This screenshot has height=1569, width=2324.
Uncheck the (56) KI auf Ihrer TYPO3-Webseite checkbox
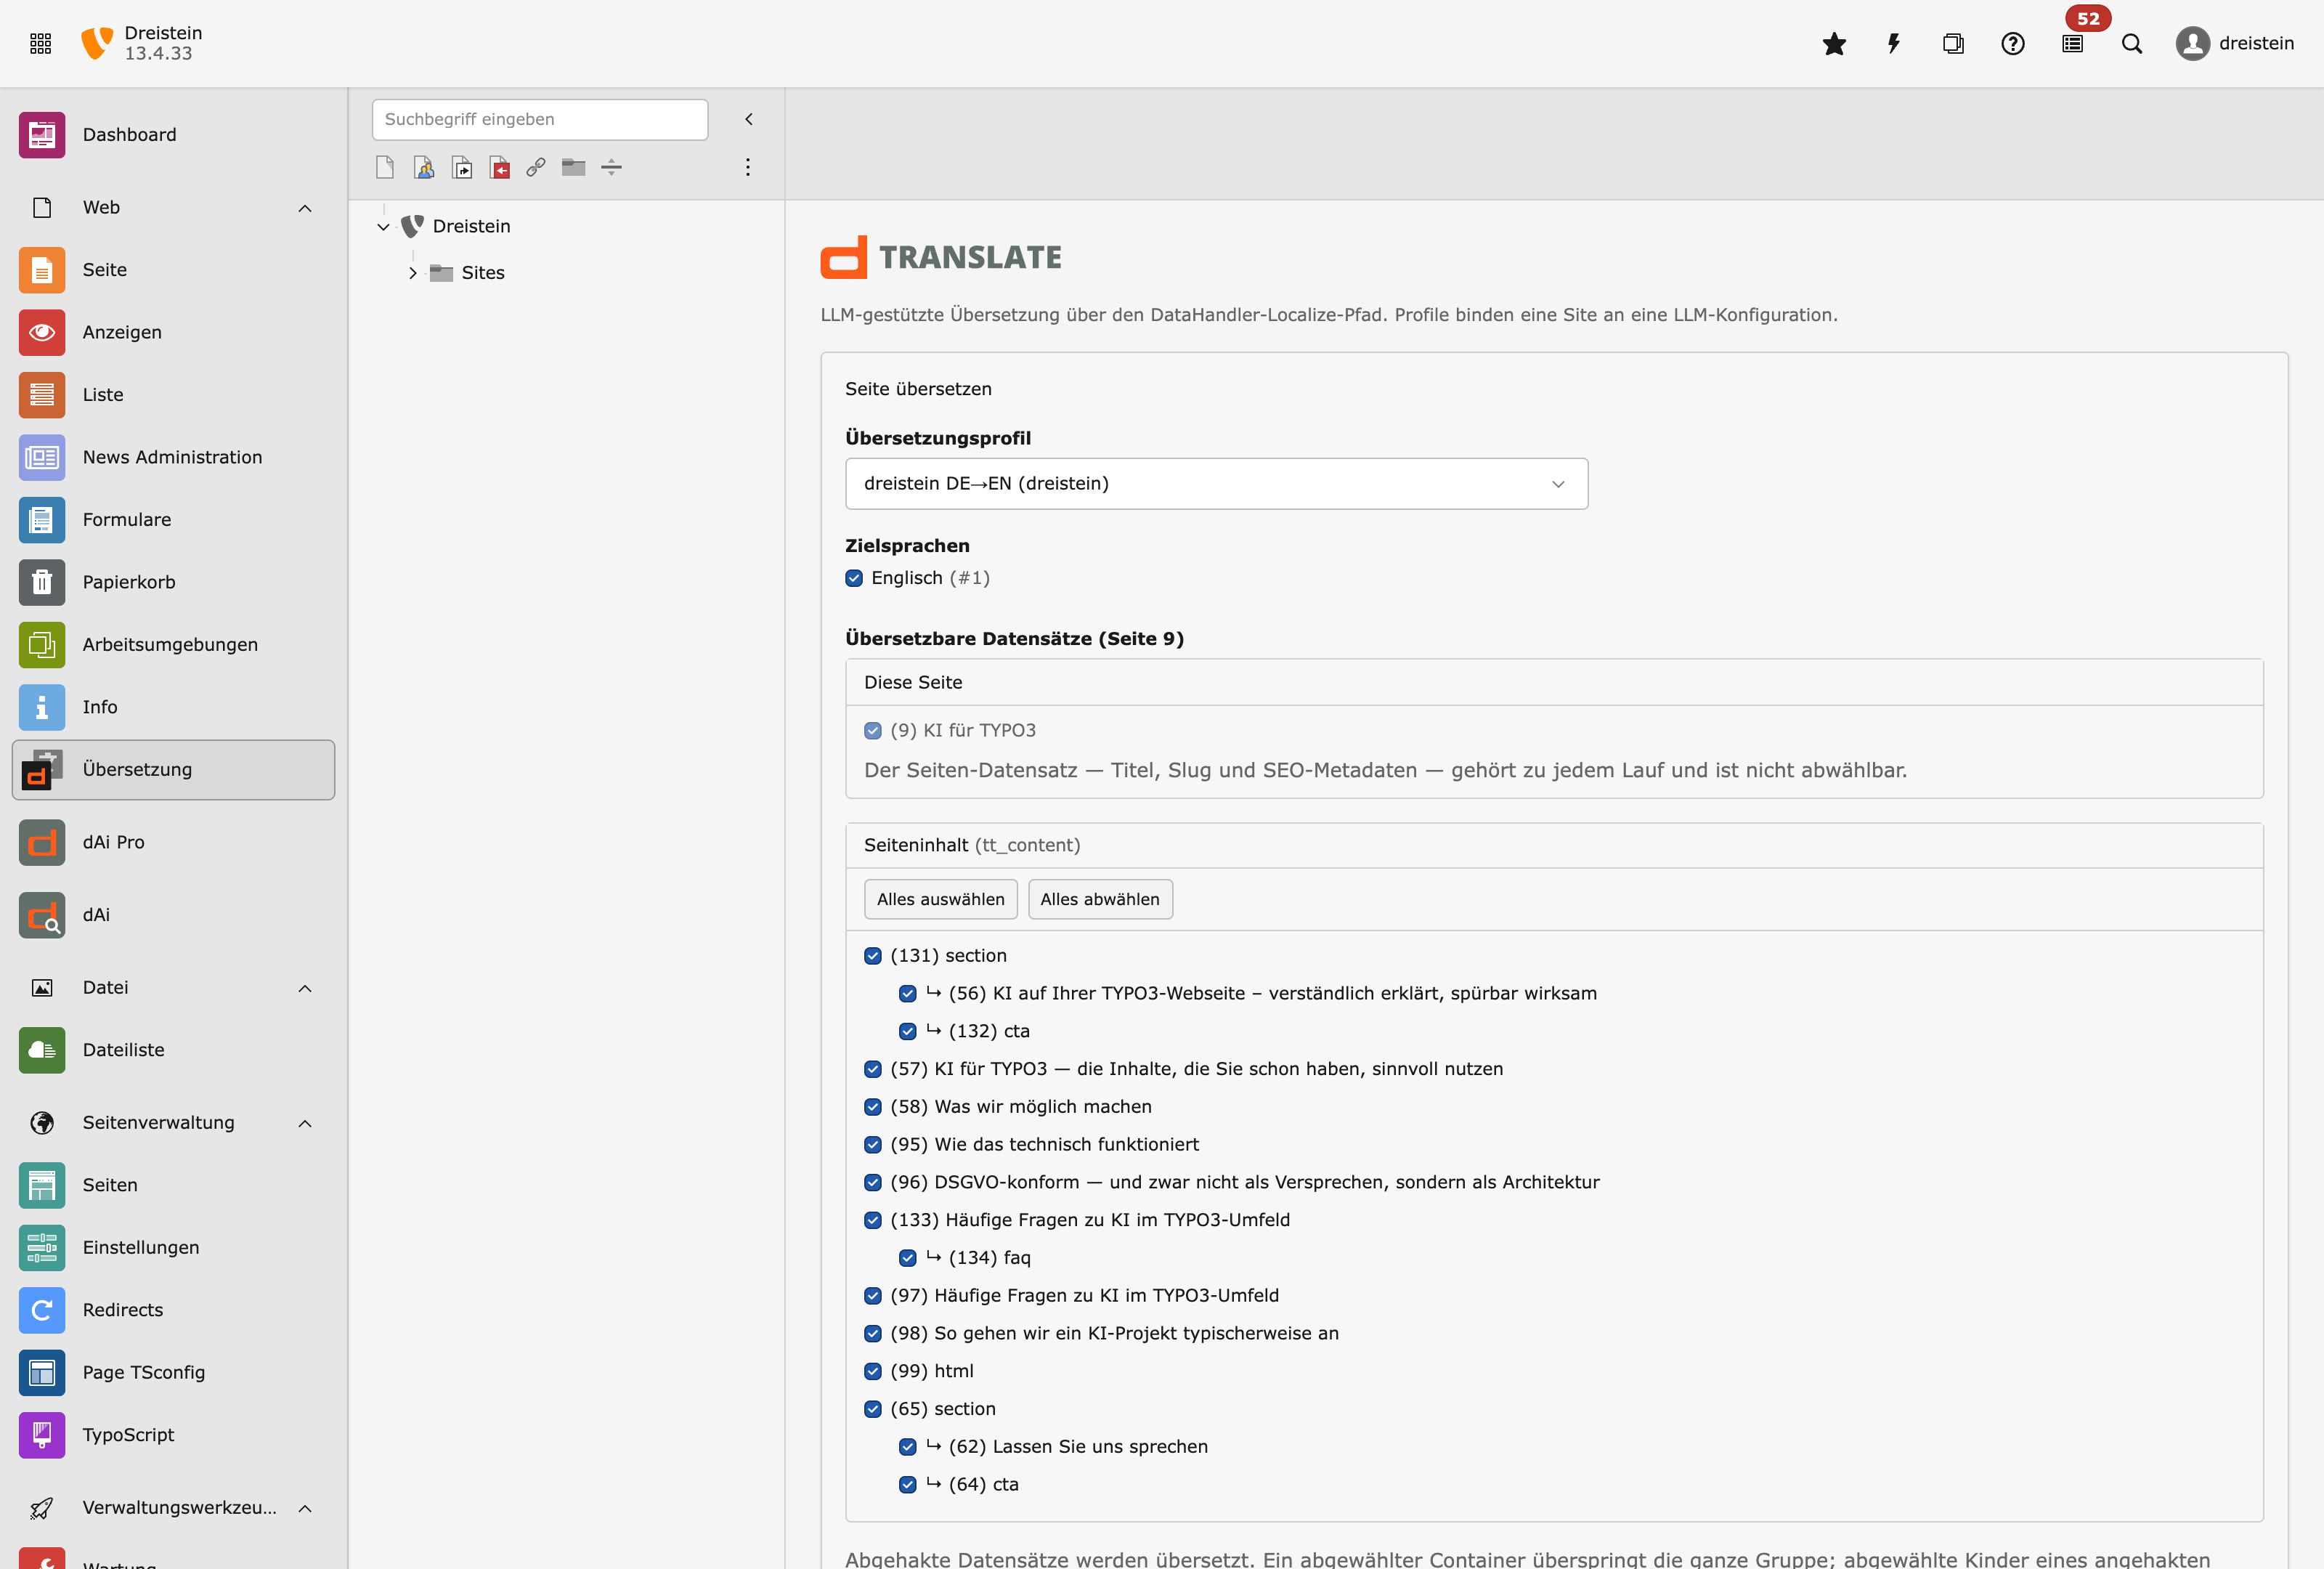908,994
